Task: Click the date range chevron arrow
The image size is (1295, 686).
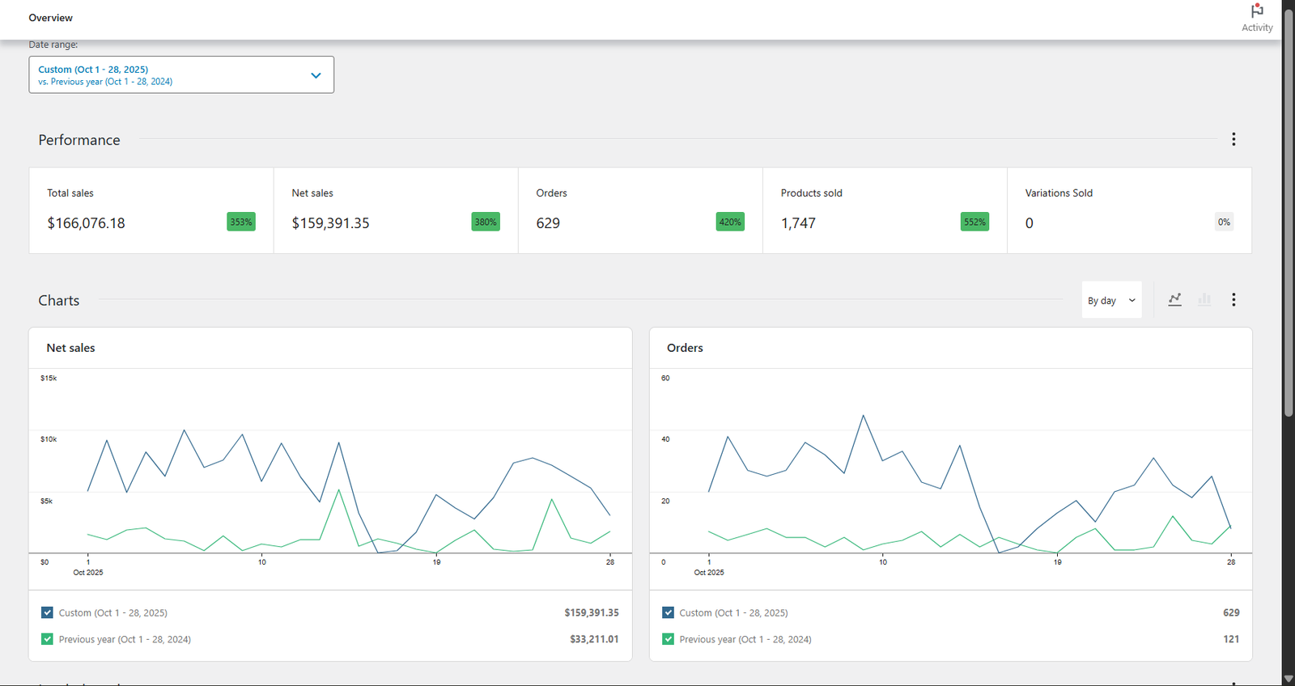Action: (x=316, y=75)
